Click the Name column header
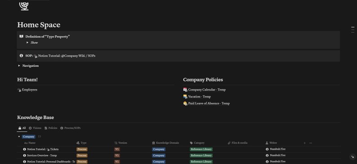Screen dimensions: 357x164 [30, 143]
